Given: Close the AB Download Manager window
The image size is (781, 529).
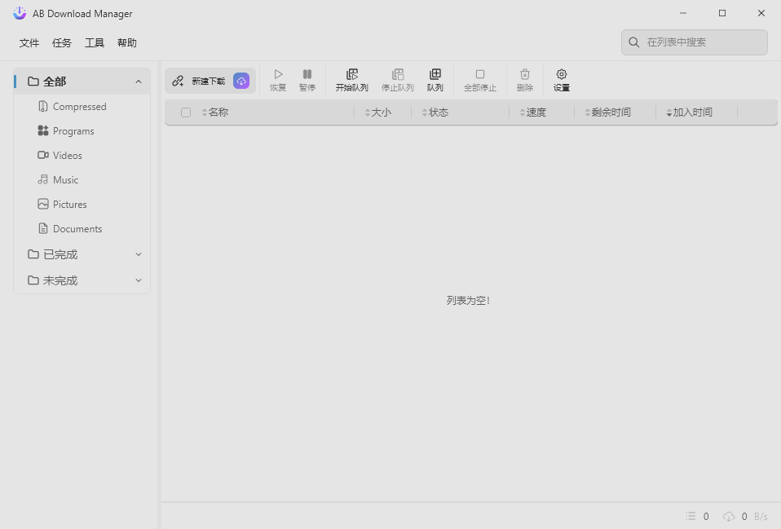Looking at the screenshot, I should (761, 13).
